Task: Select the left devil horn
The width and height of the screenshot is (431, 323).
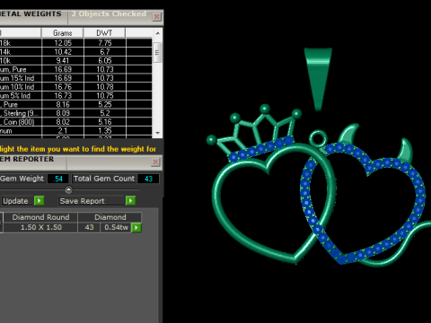Action: (x=348, y=134)
